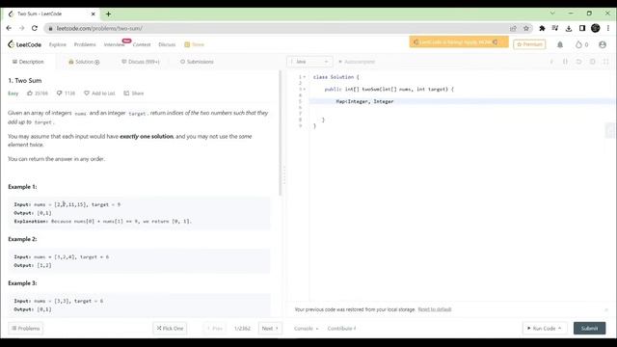Go to the LeetCode home logo
Screen dimensions: 617x347
[24, 44]
